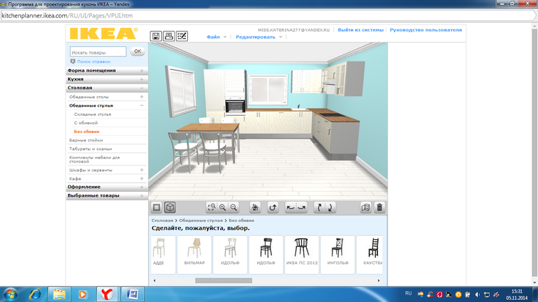538x302 pixels.
Task: Click 'Выйти из системы' link
Action: pos(360,30)
